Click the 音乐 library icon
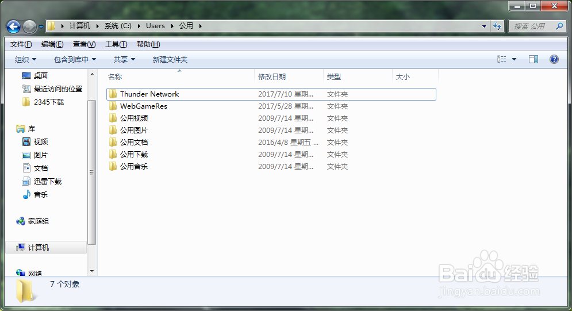Viewport: 572px width, 311px height. (26, 194)
